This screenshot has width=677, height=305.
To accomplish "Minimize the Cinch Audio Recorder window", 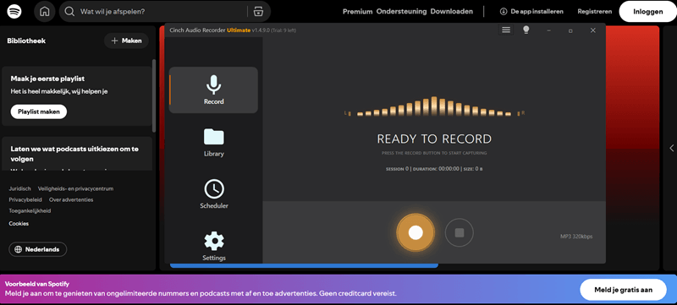I will tap(549, 30).
